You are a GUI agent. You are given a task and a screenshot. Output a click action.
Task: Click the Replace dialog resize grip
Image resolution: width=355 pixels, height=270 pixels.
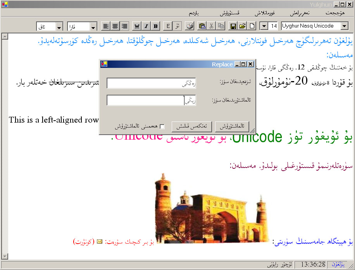(x=252, y=131)
